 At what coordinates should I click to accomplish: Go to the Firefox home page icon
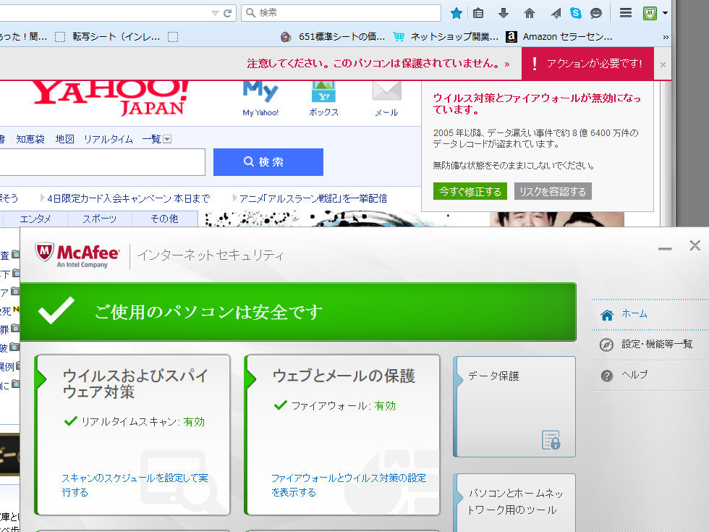(530, 13)
